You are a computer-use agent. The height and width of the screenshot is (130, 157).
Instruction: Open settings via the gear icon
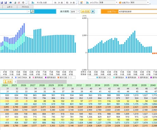coord(23,2)
